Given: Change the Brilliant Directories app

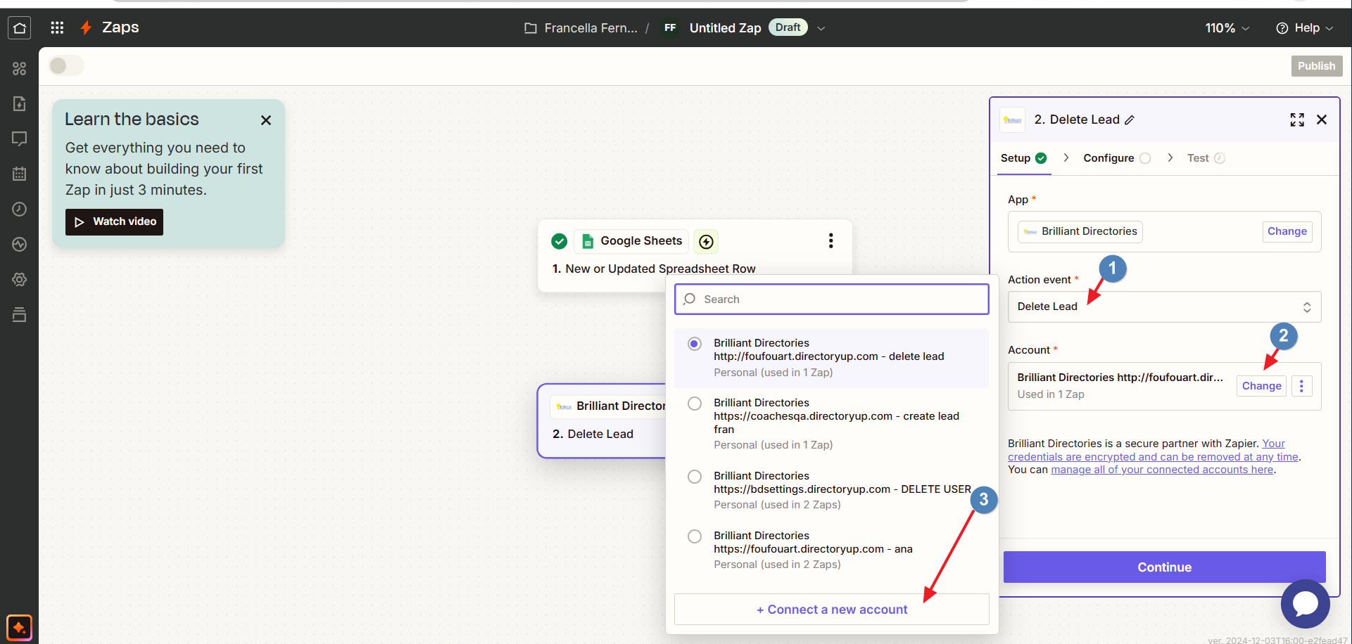Looking at the screenshot, I should 1287,231.
